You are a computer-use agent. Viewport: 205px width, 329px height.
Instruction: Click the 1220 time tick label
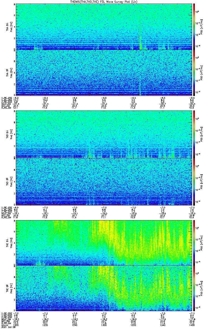[45, 325]
